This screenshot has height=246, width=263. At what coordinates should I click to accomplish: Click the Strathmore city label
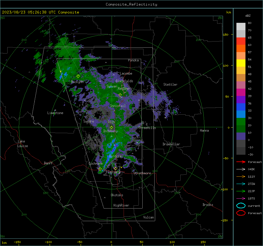(x=142, y=173)
